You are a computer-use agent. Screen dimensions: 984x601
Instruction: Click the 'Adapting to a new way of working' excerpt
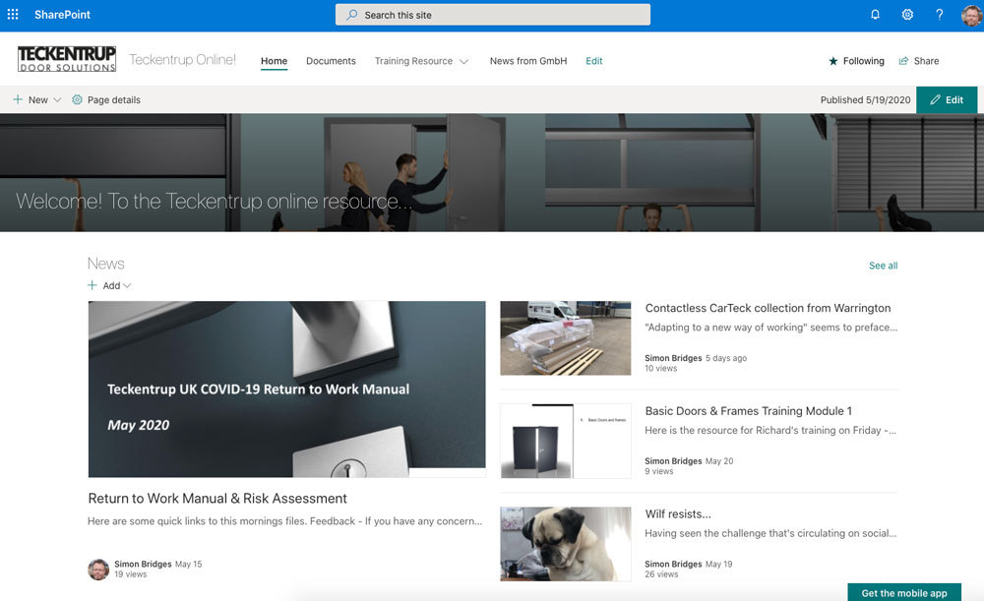click(771, 327)
